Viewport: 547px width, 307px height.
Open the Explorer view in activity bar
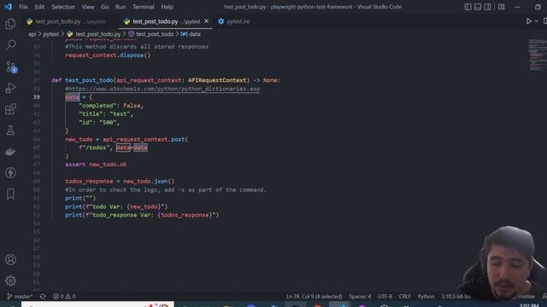(10, 24)
